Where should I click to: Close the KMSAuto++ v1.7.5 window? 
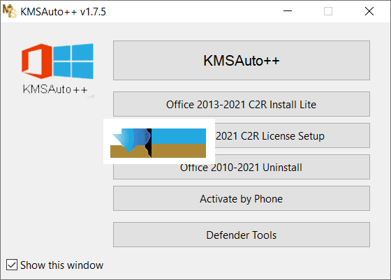click(369, 11)
